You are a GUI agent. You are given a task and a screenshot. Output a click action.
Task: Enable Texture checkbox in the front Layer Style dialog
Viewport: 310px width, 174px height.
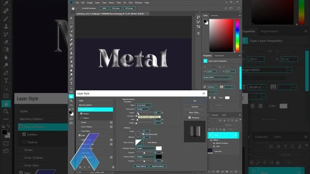[81, 118]
